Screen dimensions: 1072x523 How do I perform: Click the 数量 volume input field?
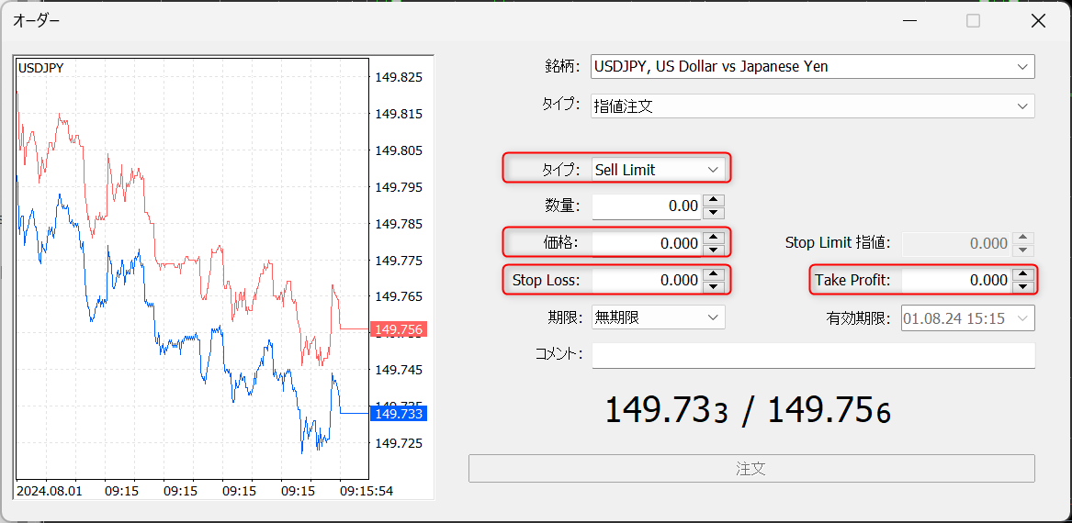(x=647, y=206)
